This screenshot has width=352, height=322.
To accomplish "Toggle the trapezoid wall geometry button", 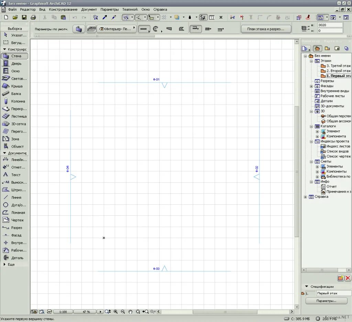I will pyautogui.click(x=169, y=29).
